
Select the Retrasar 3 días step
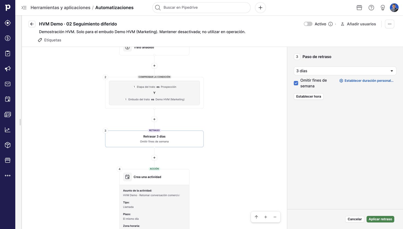[154, 139]
